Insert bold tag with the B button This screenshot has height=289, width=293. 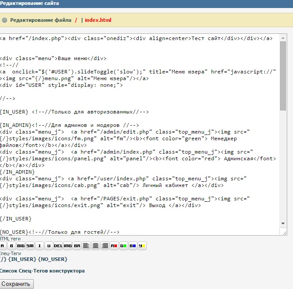tap(12, 246)
